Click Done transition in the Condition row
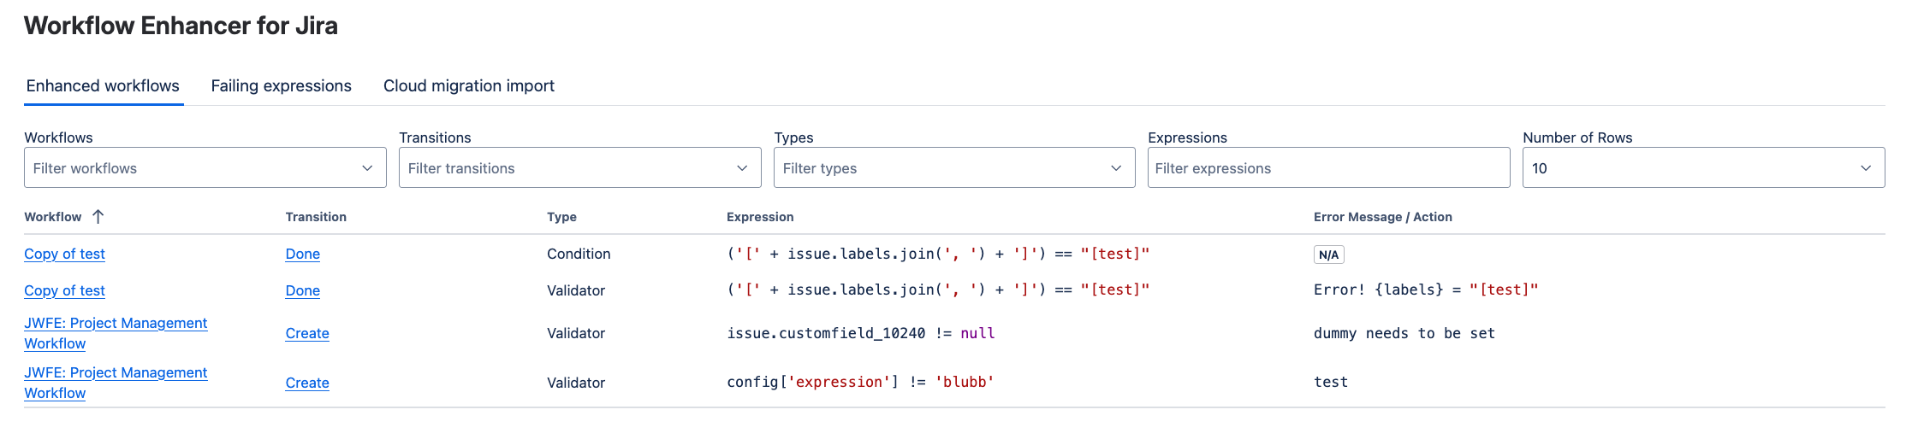Viewport: 1918px width, 439px height. tap(302, 255)
